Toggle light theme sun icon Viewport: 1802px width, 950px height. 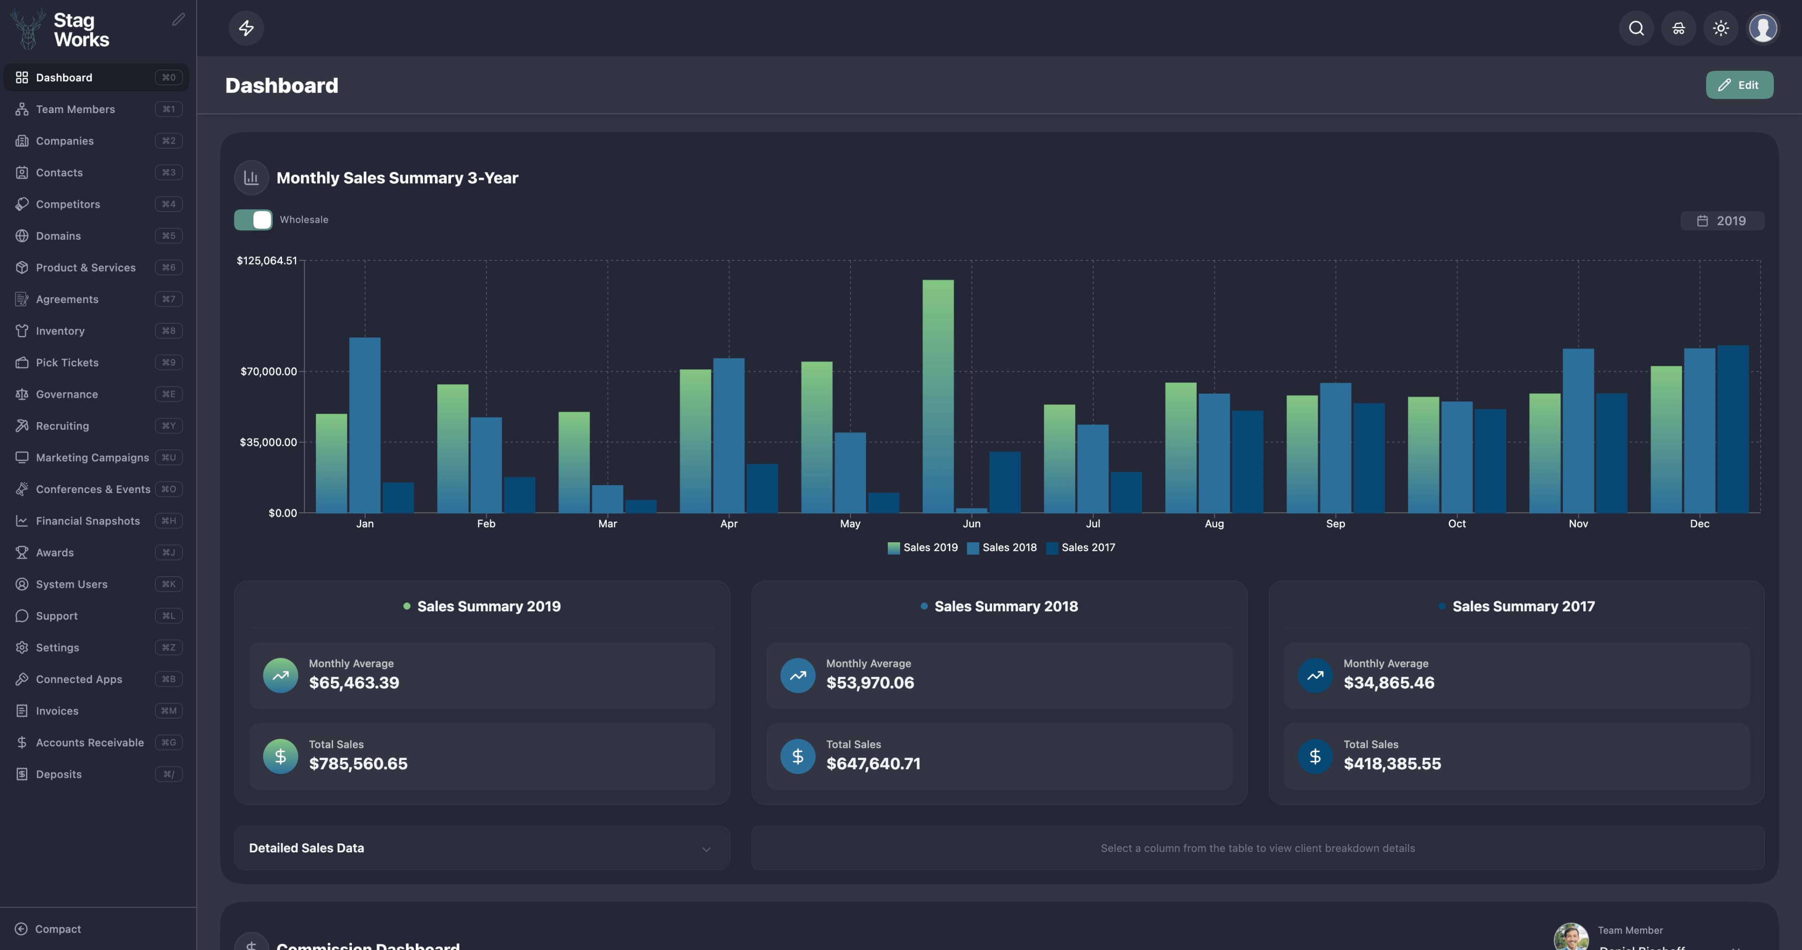1721,28
